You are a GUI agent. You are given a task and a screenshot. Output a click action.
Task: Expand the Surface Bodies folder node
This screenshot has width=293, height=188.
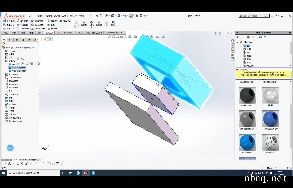tap(3, 74)
